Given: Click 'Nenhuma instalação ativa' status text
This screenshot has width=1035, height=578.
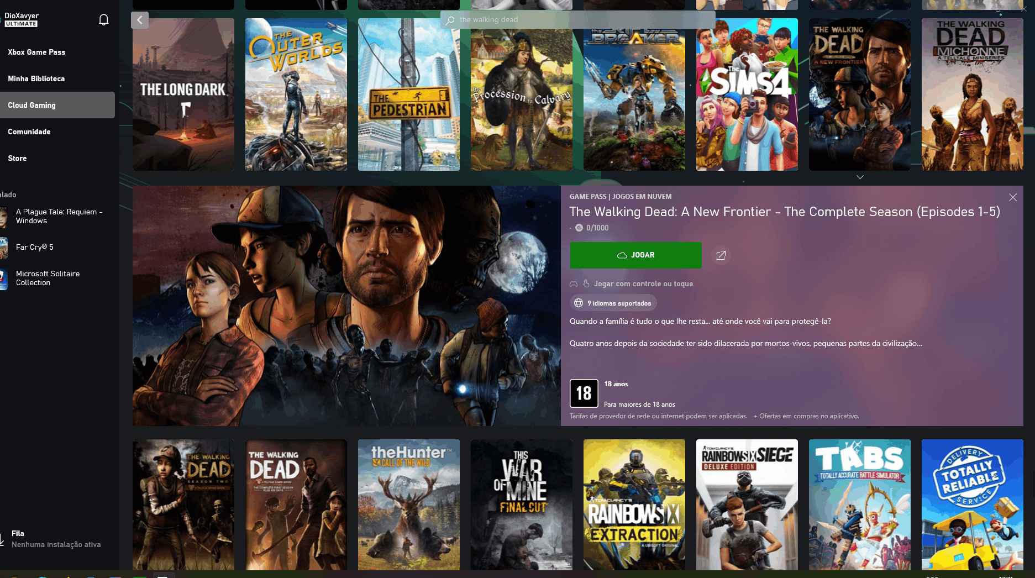Looking at the screenshot, I should pyautogui.click(x=56, y=544).
